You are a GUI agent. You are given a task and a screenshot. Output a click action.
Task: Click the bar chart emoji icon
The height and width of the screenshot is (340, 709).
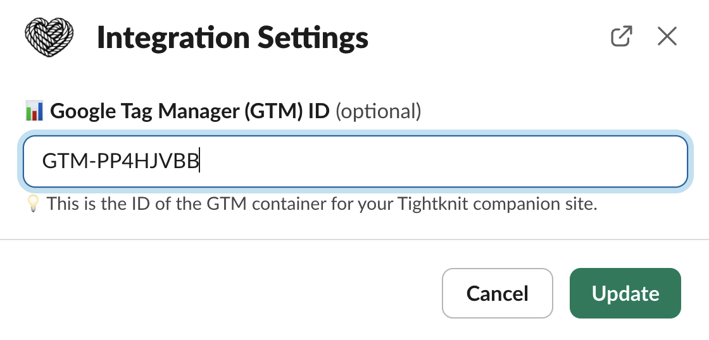[34, 112]
